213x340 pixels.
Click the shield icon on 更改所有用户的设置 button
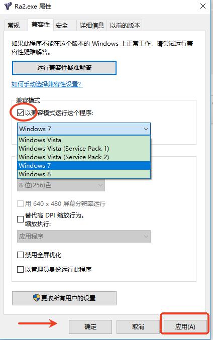(37, 298)
